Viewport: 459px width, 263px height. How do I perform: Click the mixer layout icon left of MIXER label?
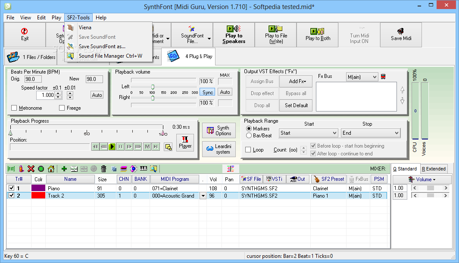point(231,169)
